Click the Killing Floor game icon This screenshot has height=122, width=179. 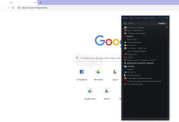(125, 54)
